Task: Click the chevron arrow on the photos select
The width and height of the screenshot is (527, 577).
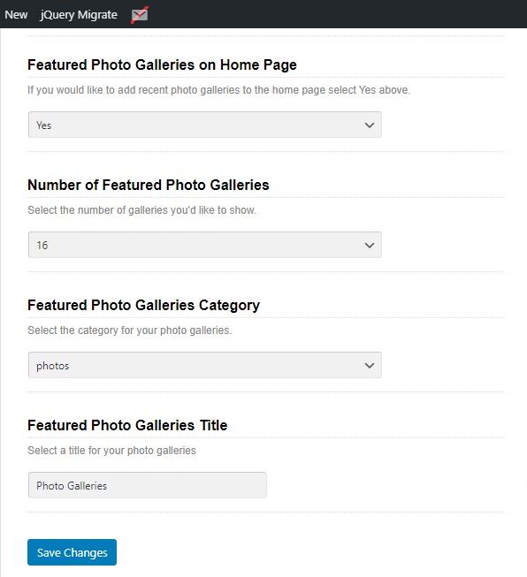Action: (x=370, y=366)
